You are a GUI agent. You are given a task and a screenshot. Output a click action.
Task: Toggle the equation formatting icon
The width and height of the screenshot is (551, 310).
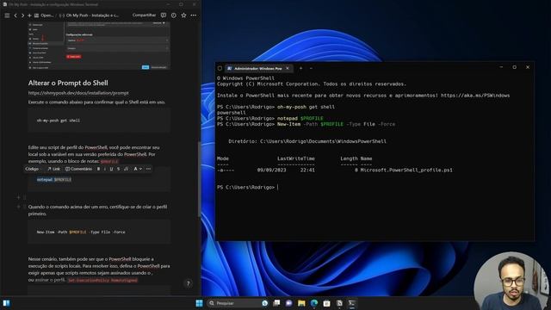pos(126,169)
